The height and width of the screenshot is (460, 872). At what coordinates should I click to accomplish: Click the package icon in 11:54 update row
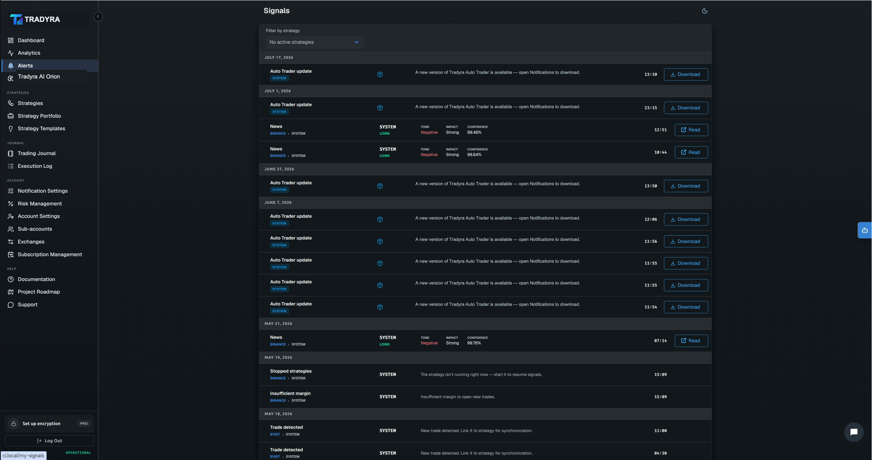(x=380, y=307)
